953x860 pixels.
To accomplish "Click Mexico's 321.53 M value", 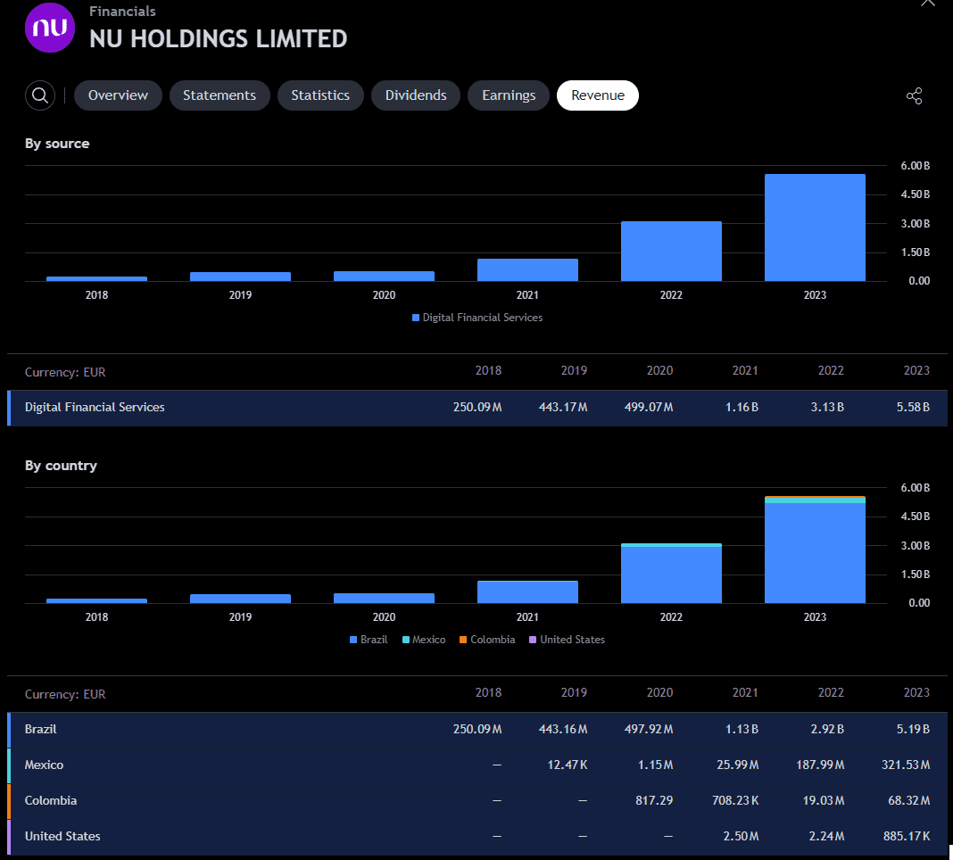I will click(906, 765).
